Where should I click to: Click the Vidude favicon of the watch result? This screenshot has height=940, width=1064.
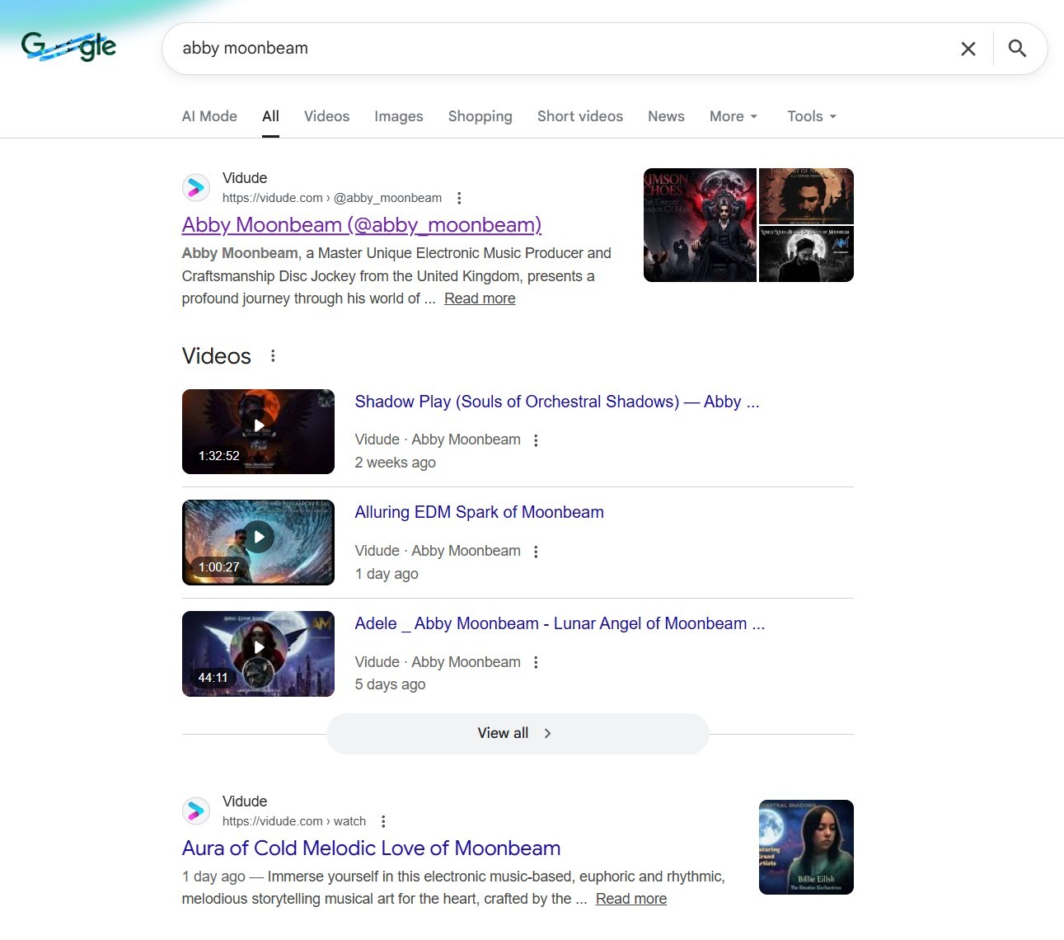coord(196,811)
